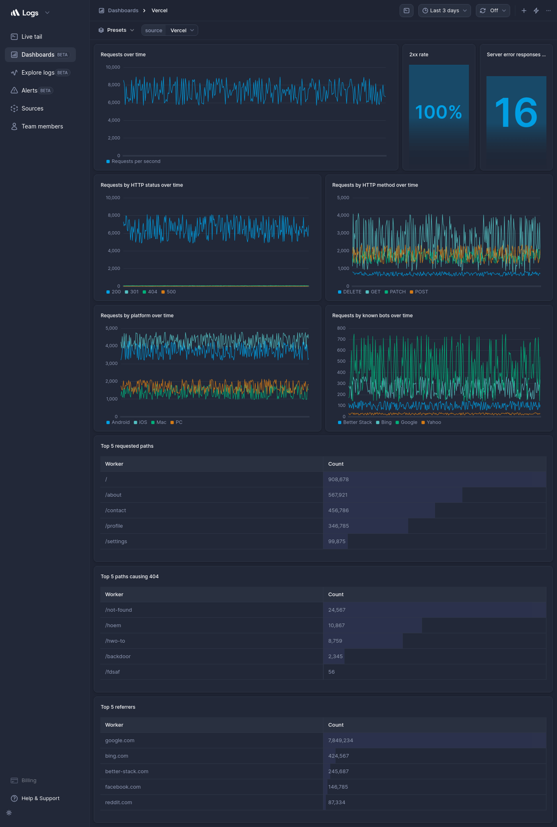Open the Last 3 days time range dropdown
This screenshot has height=827, width=557.
pyautogui.click(x=444, y=10)
